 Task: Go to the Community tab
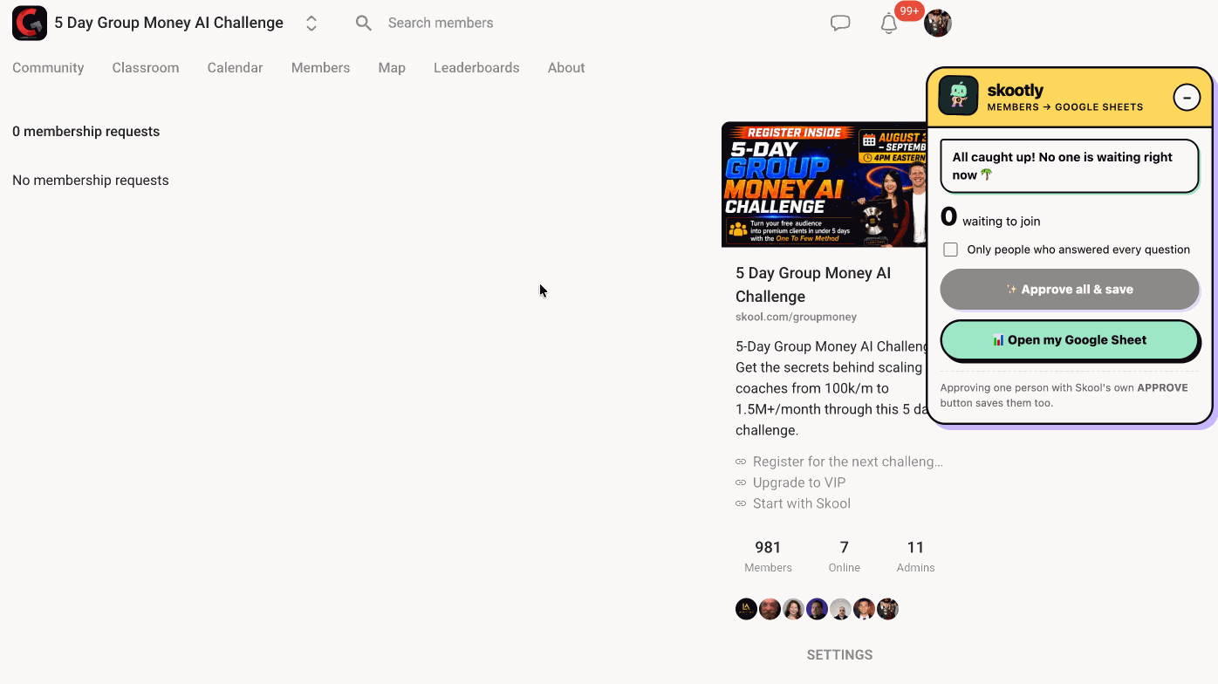[48, 68]
